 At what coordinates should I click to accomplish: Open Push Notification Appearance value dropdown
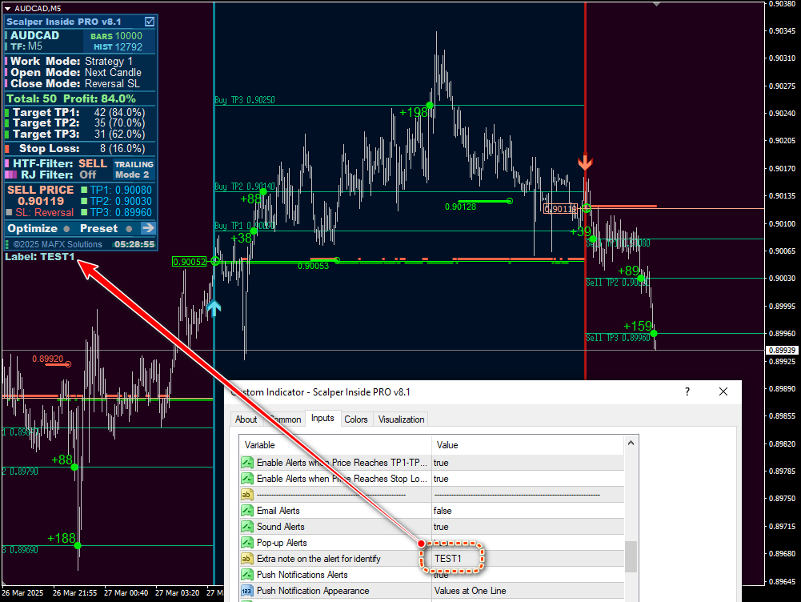(528, 591)
